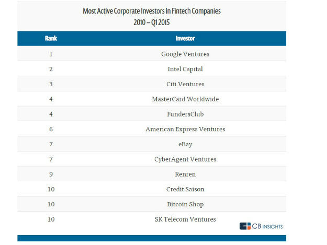Image resolution: width=327 pixels, height=245 pixels.
Task: Select SK Telecom Ventures row
Action: click(x=185, y=219)
